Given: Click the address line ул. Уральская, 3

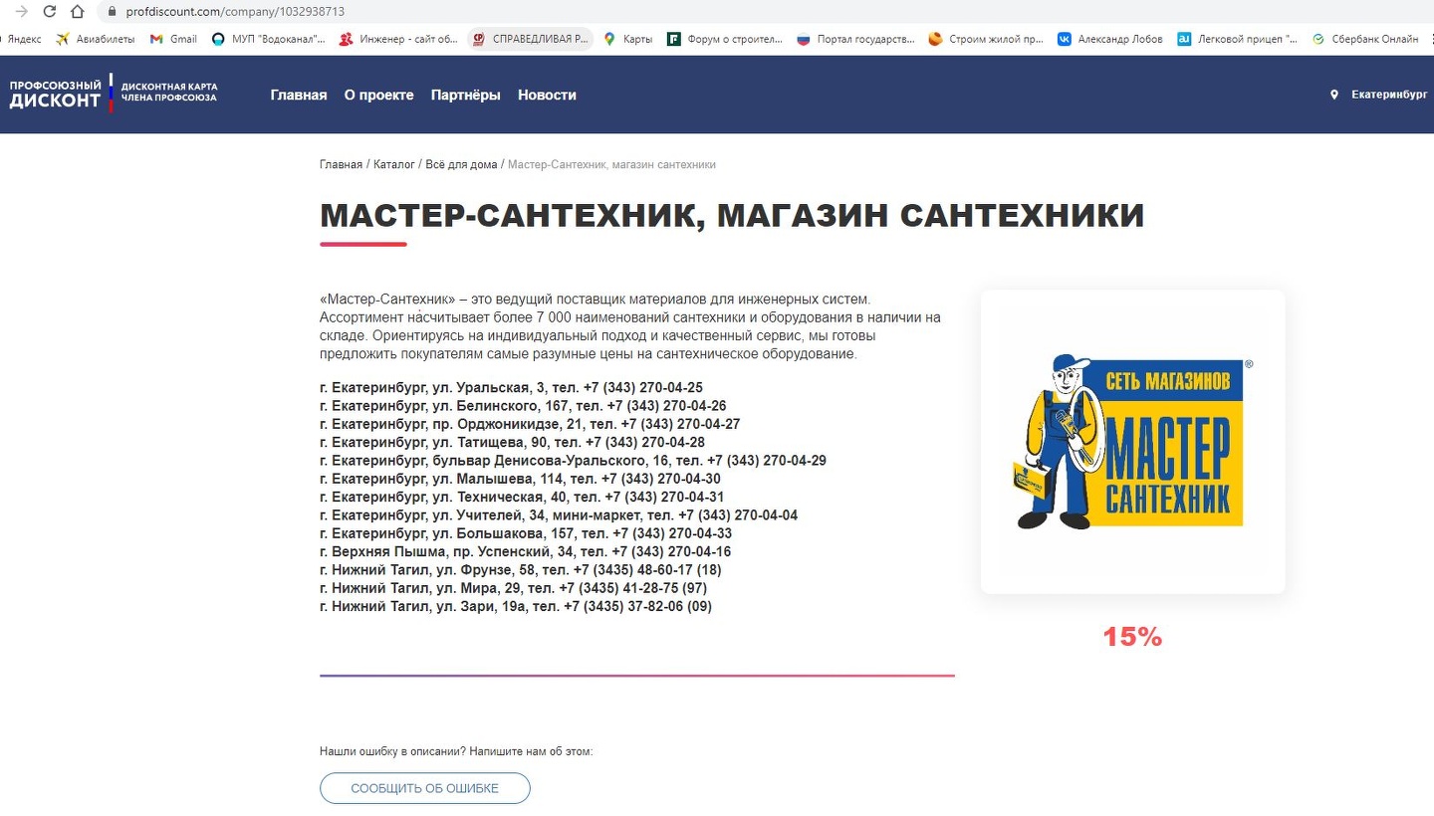Looking at the screenshot, I should [512, 388].
